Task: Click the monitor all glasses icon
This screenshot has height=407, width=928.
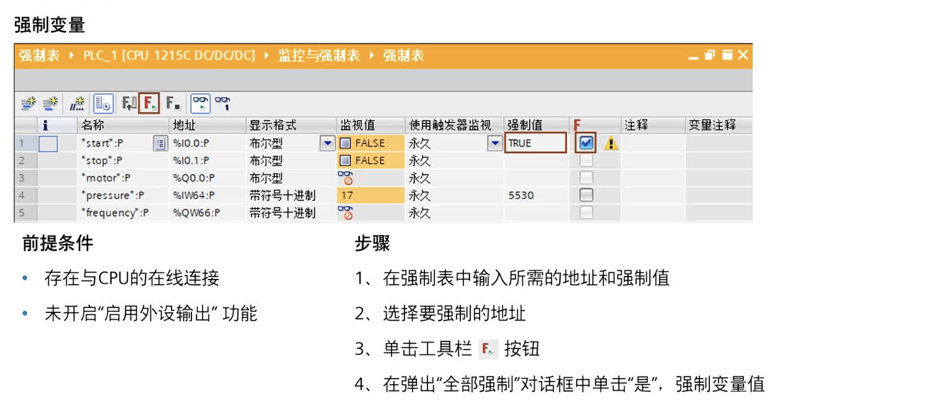Action: [x=200, y=104]
